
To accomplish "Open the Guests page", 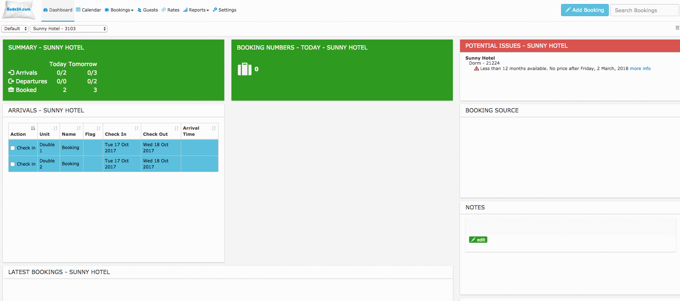I will 148,10.
